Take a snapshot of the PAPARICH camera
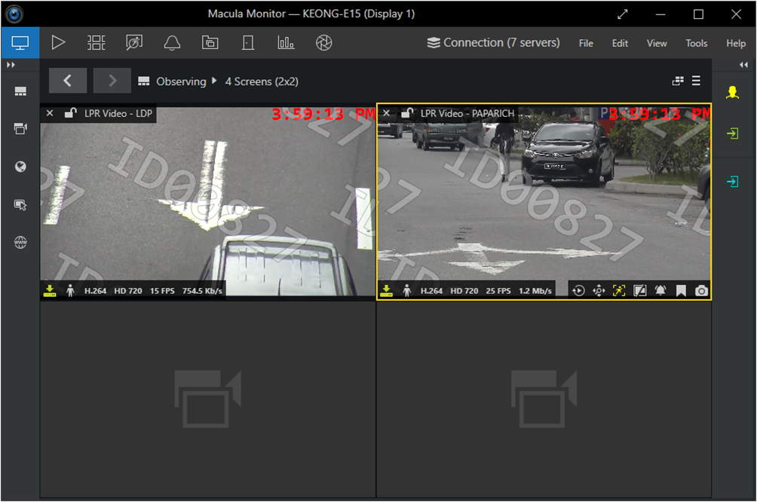The width and height of the screenshot is (757, 502). click(701, 291)
